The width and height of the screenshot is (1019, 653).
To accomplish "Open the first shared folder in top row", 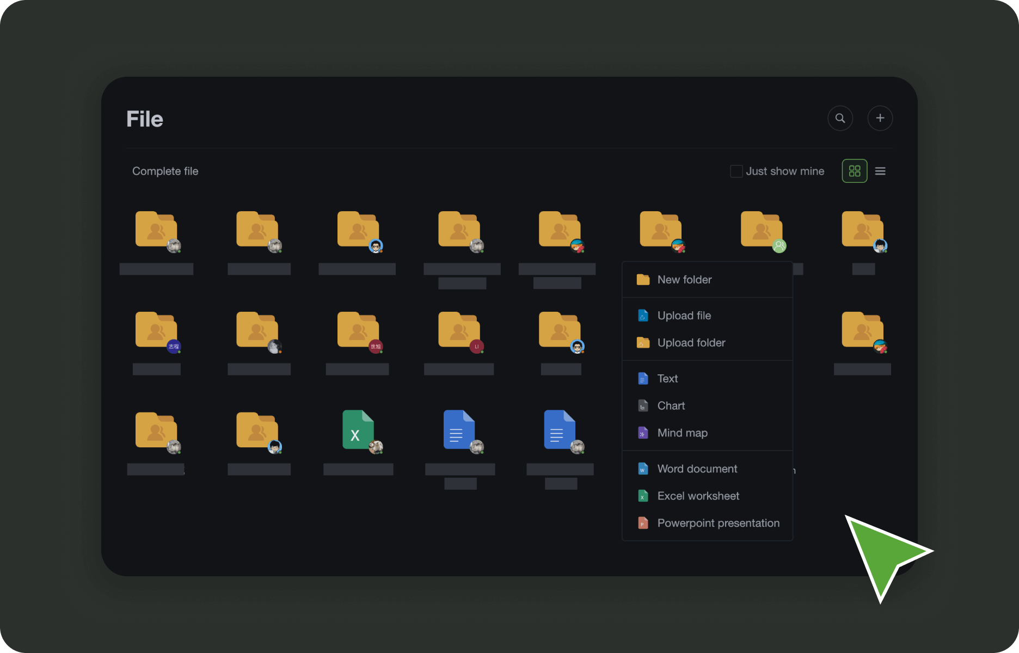I will (x=156, y=230).
